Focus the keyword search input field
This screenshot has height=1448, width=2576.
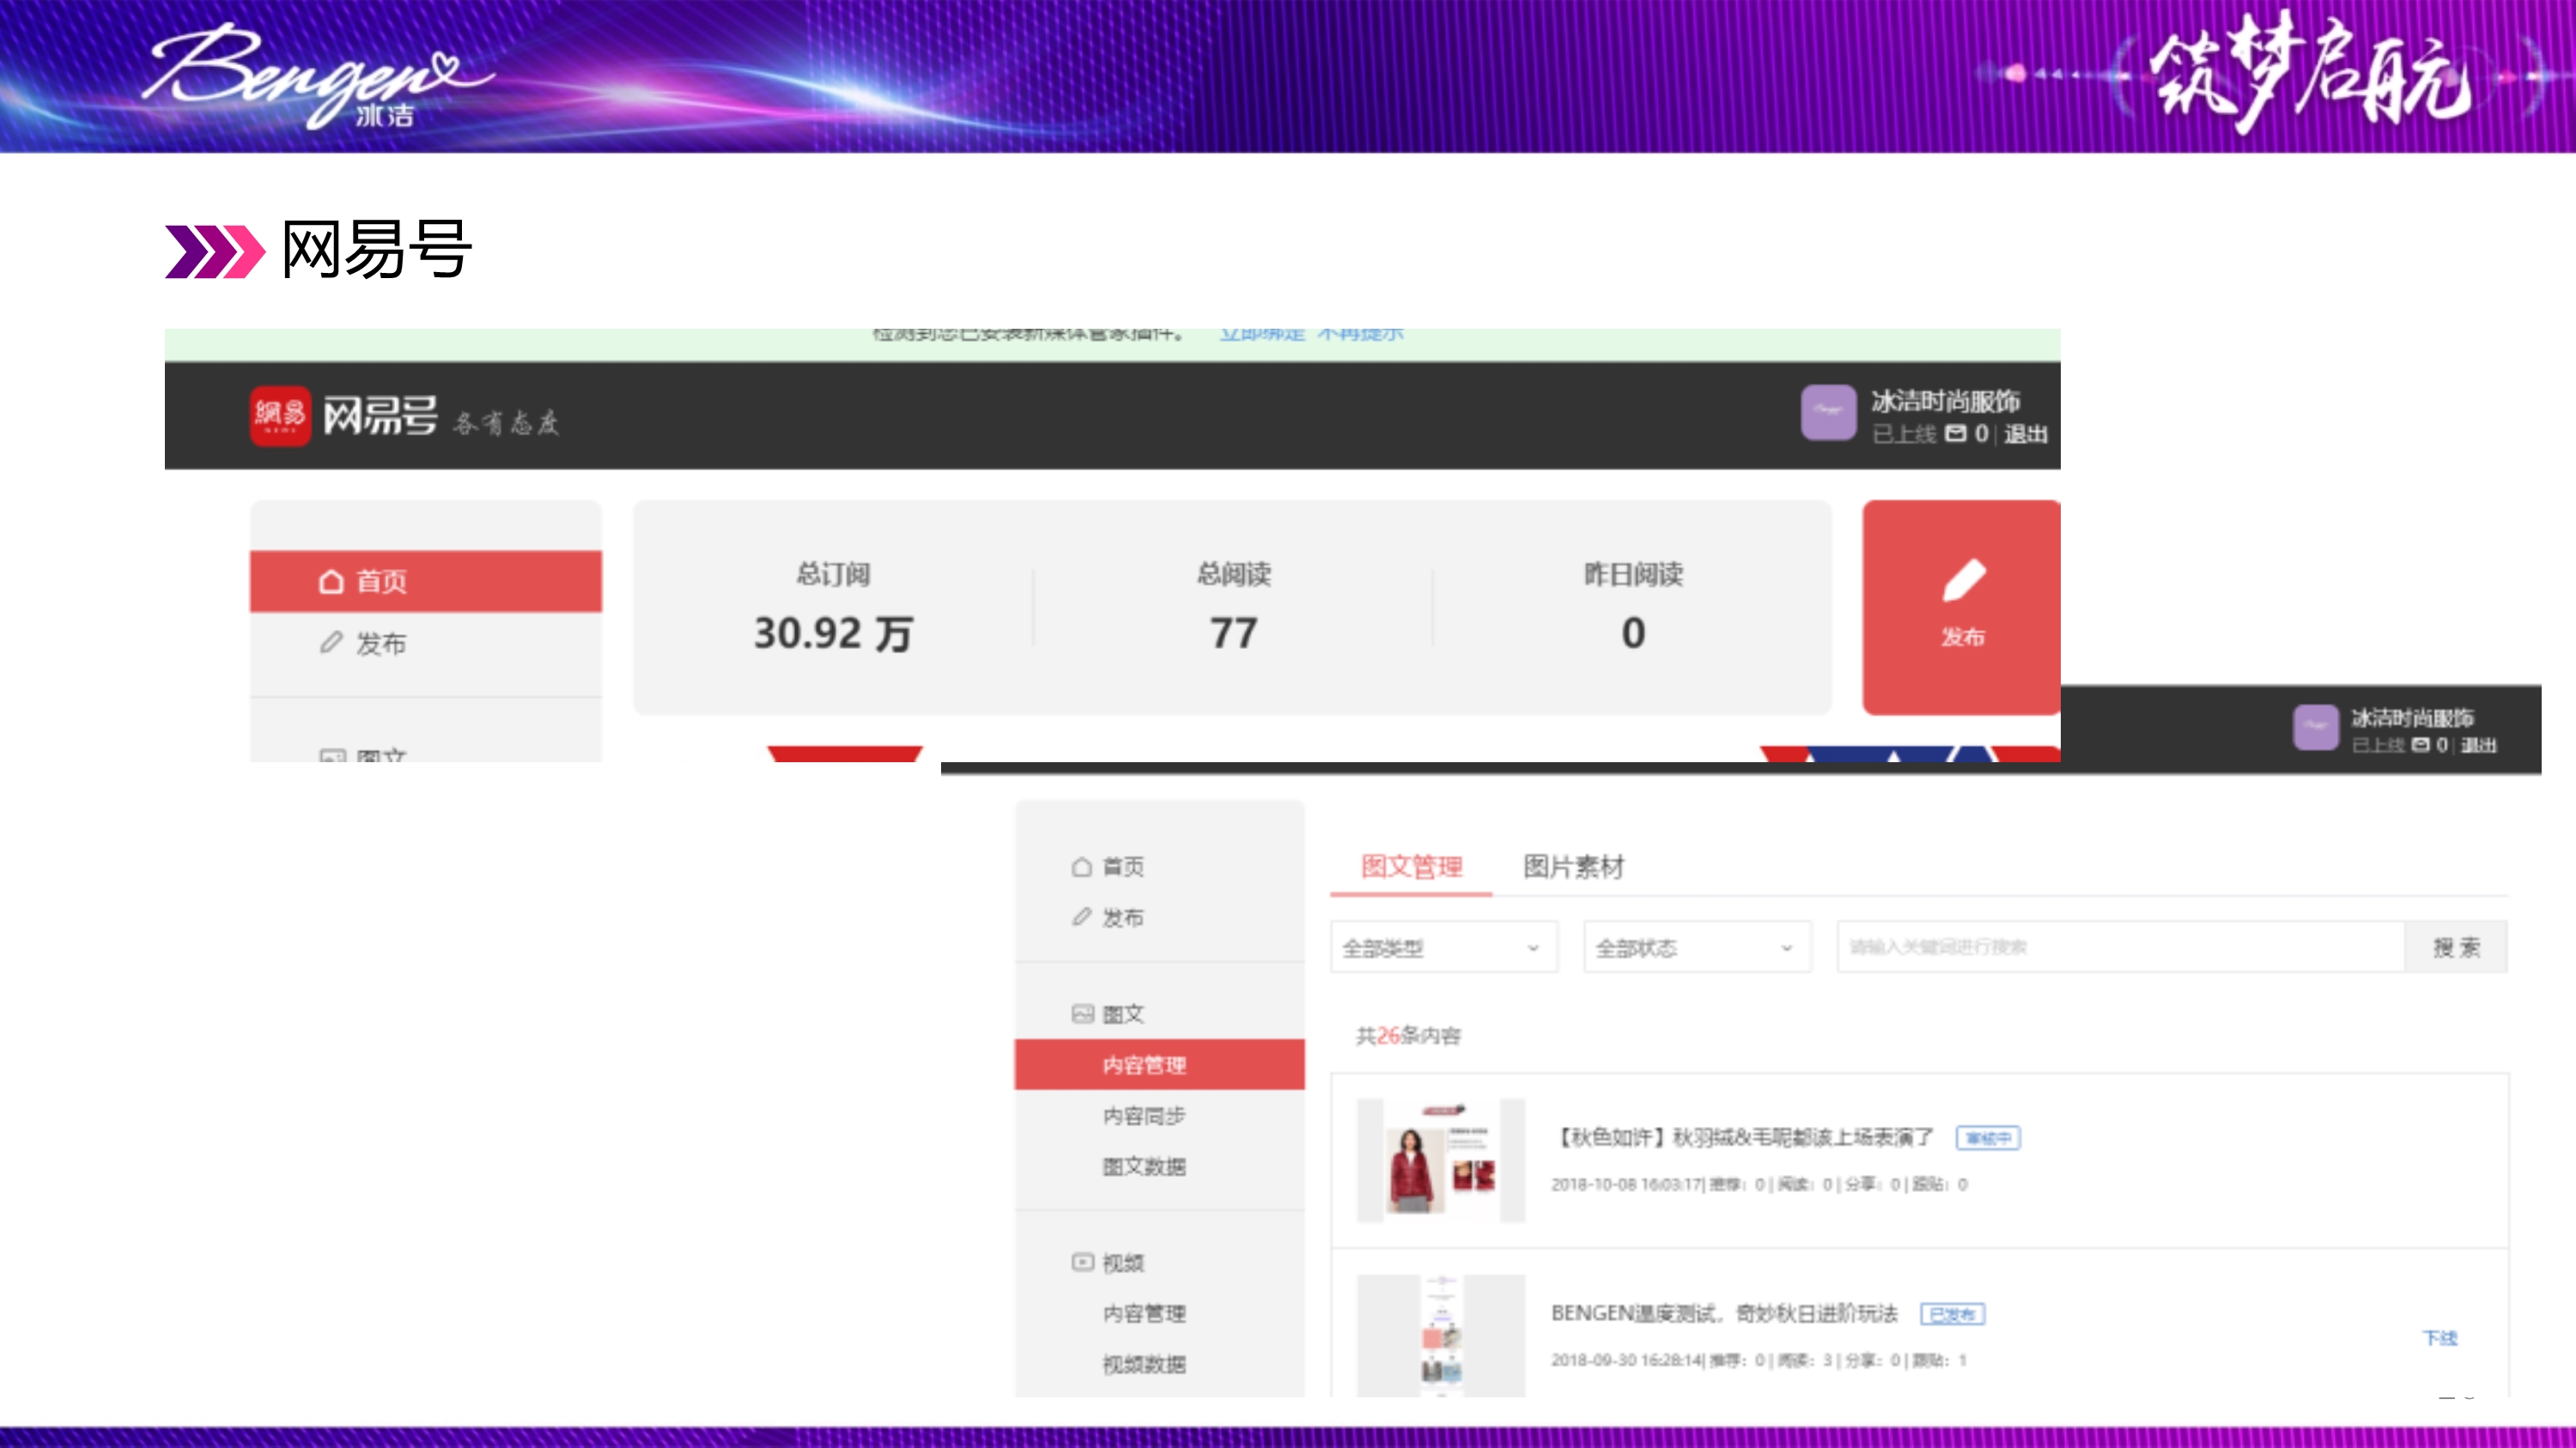click(2120, 947)
